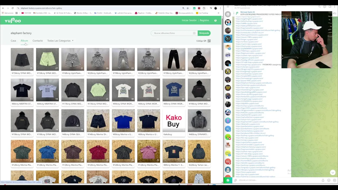Click the red extension icon in Chrome toolbar
The height and width of the screenshot is (190, 338).
tap(199, 8)
